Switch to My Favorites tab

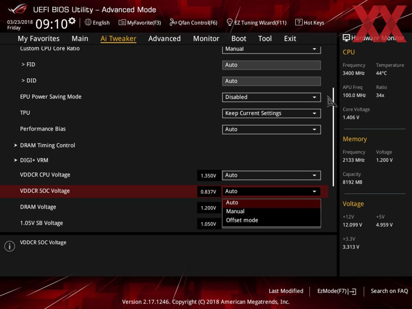tap(38, 38)
